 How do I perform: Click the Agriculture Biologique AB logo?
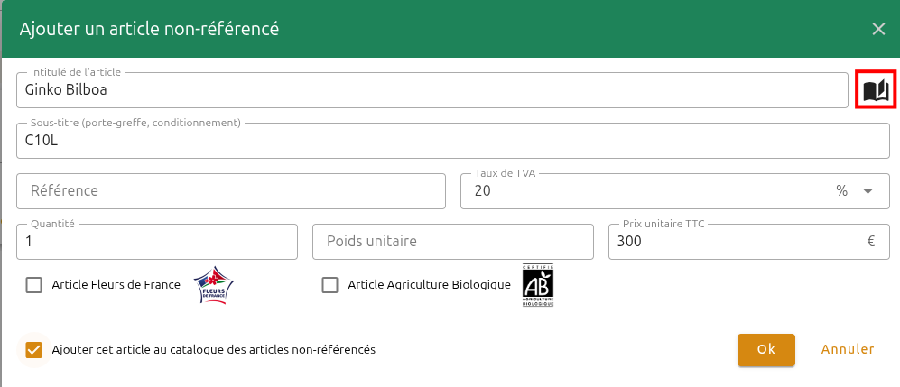point(538,285)
